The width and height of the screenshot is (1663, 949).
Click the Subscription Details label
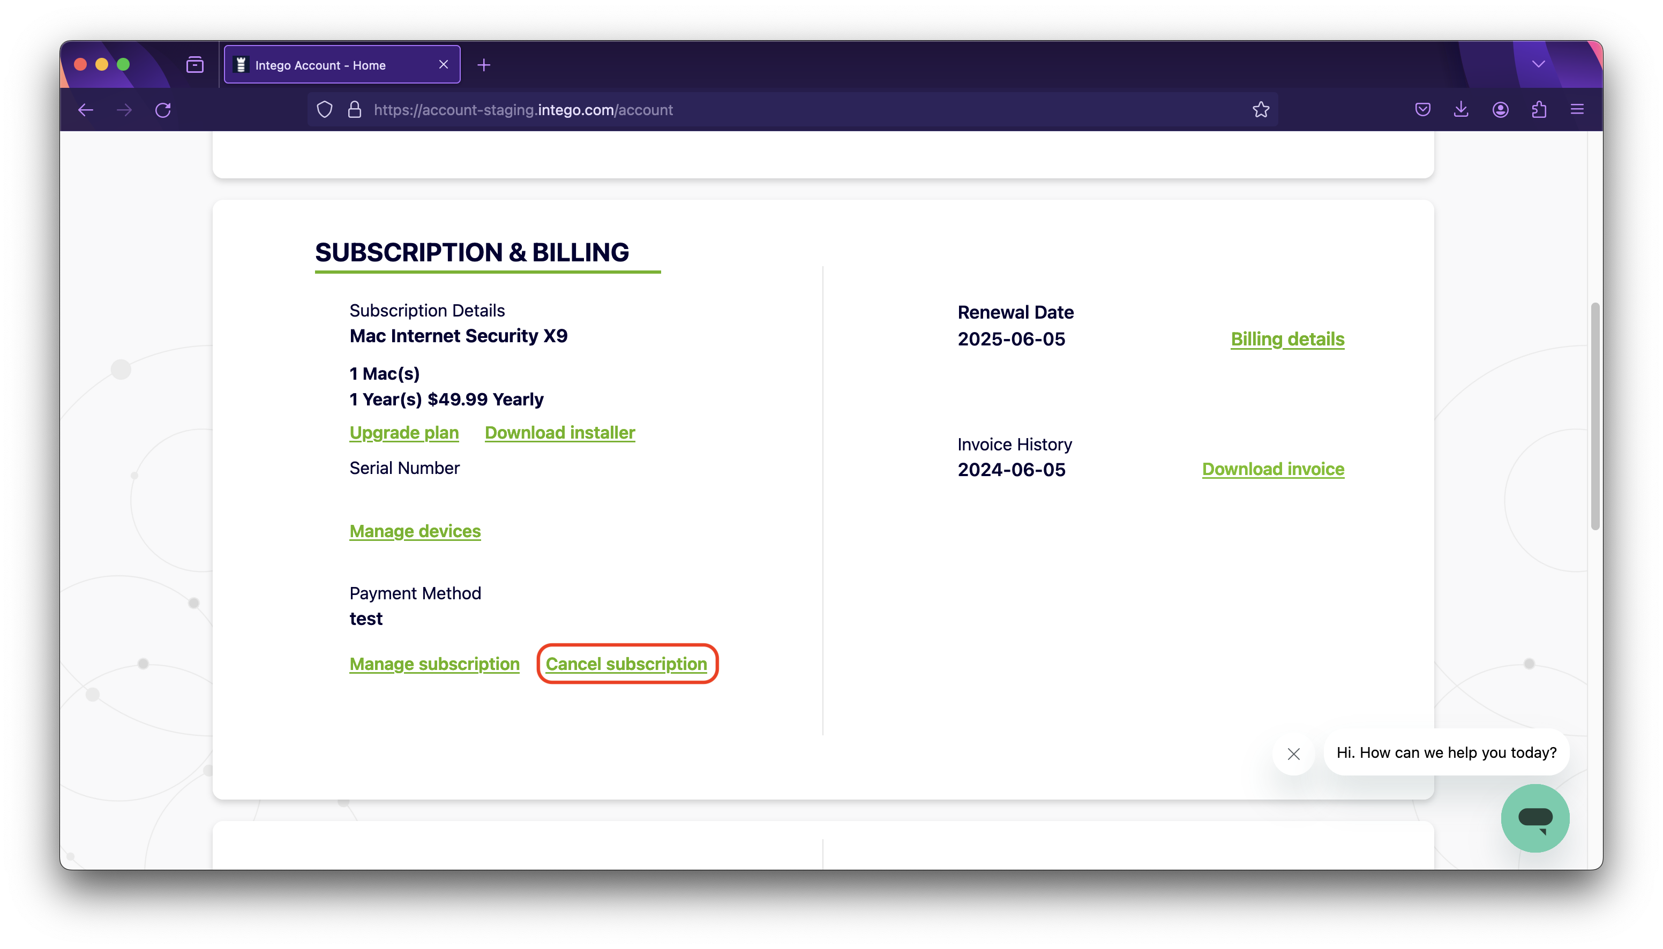point(427,311)
